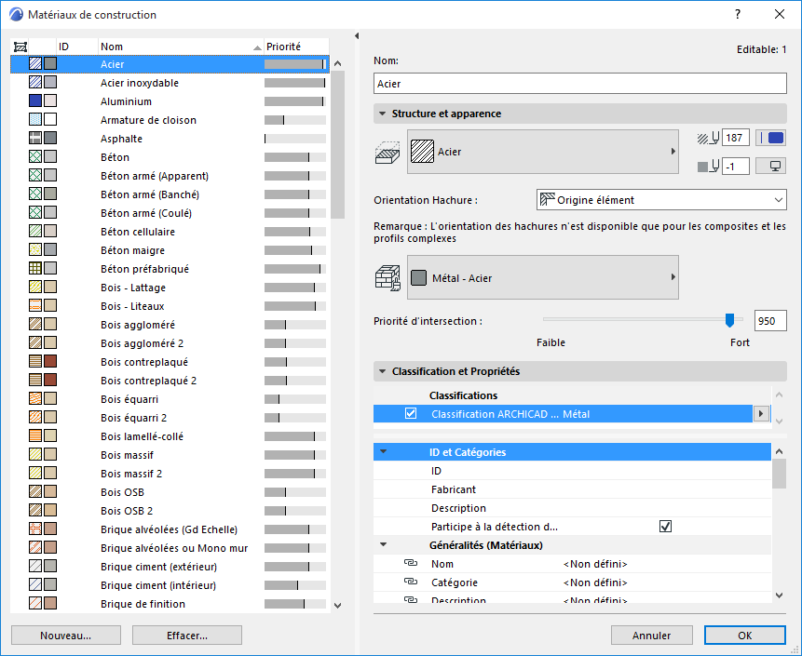802x656 pixels.
Task: Click the fill icon of Bois - Liteaux
Action: point(35,305)
